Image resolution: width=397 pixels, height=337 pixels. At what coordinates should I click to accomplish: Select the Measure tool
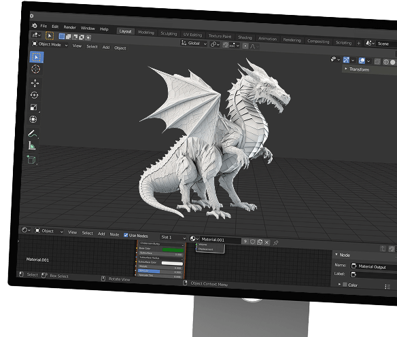(32, 145)
